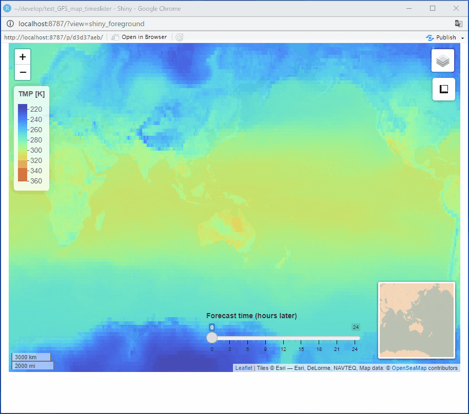Close the Shiny app window
The width and height of the screenshot is (469, 414).
pos(456,8)
